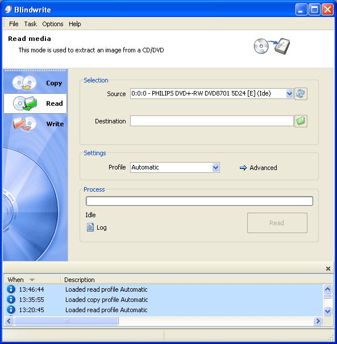
Task: Close the log panel with the X
Action: coord(328,268)
